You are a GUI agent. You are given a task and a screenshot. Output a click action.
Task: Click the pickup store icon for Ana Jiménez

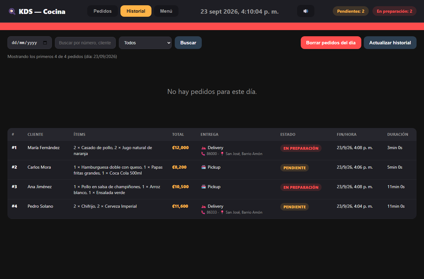204,187
